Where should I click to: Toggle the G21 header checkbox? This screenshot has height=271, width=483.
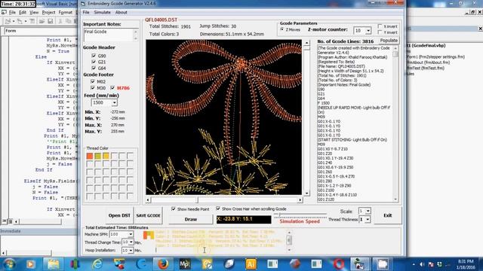pos(94,62)
